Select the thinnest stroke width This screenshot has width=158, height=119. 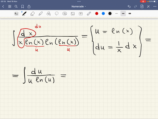(117, 14)
